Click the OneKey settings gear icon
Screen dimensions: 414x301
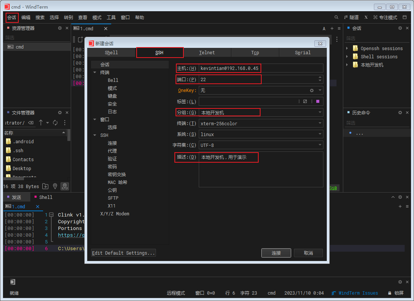311,90
